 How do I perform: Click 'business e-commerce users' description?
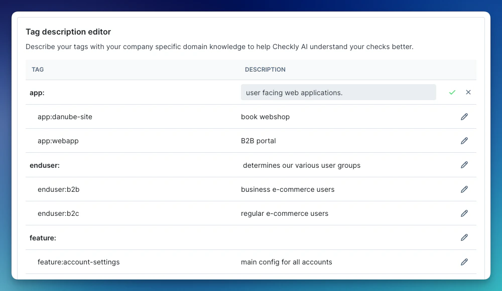[x=288, y=189]
